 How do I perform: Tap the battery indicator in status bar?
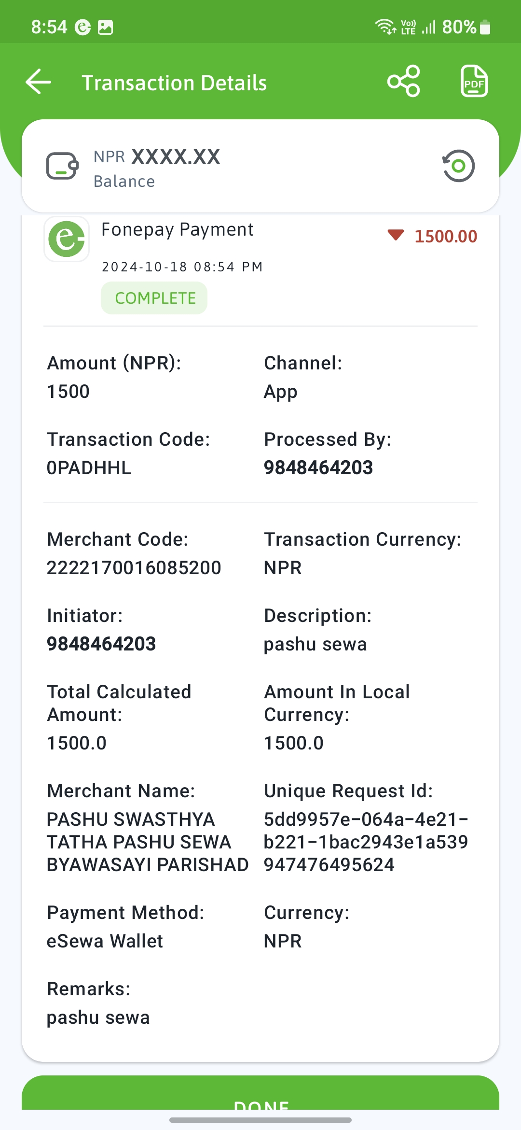[485, 27]
